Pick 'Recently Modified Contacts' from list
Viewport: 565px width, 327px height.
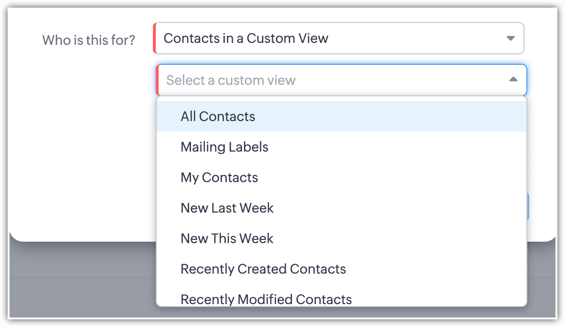click(x=266, y=299)
